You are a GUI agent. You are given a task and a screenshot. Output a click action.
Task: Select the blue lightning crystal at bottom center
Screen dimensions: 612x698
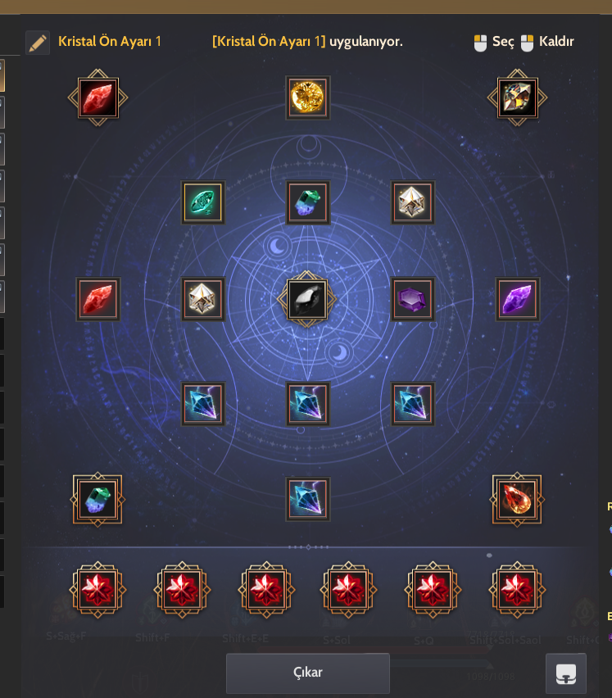pos(307,499)
